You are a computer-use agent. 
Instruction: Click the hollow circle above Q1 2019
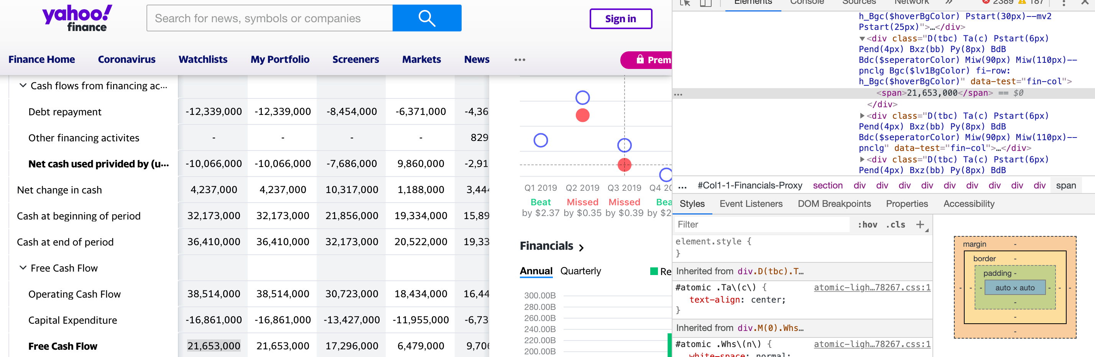(541, 140)
